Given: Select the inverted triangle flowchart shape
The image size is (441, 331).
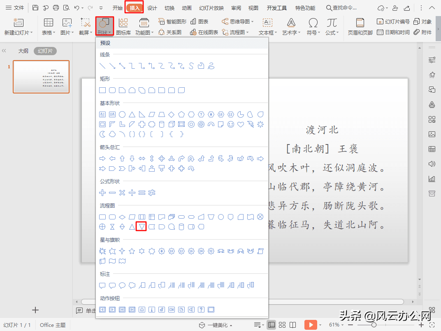Looking at the screenshot, I should [141, 226].
